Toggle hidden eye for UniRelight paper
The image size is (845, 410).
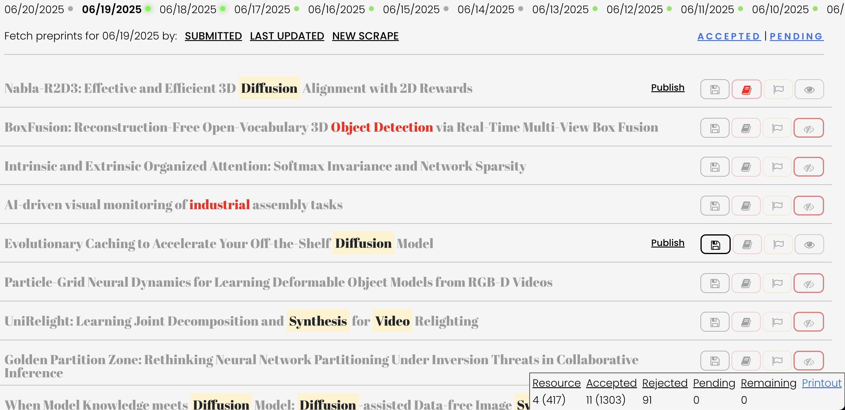[808, 322]
